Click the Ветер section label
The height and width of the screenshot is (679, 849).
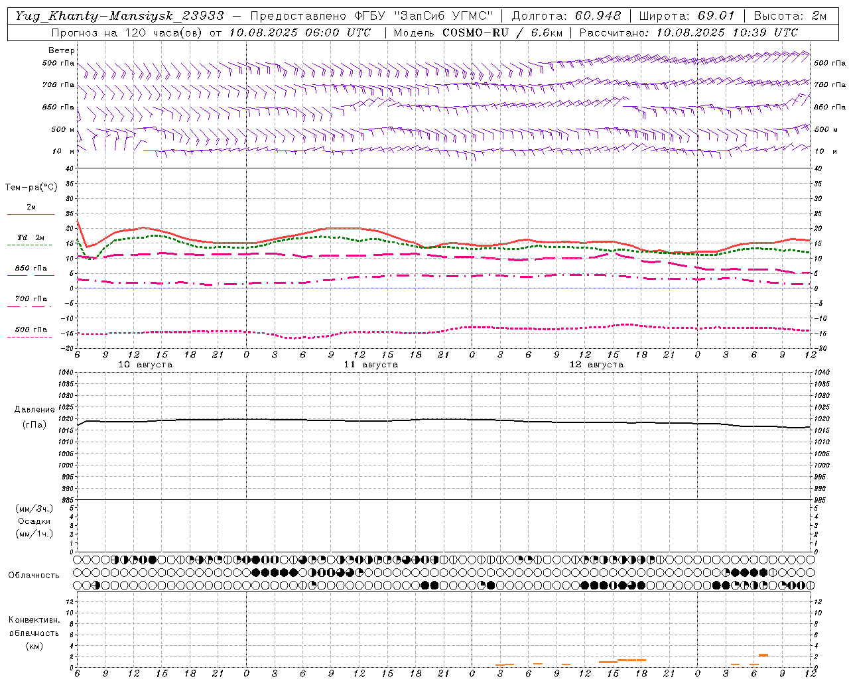(x=61, y=50)
